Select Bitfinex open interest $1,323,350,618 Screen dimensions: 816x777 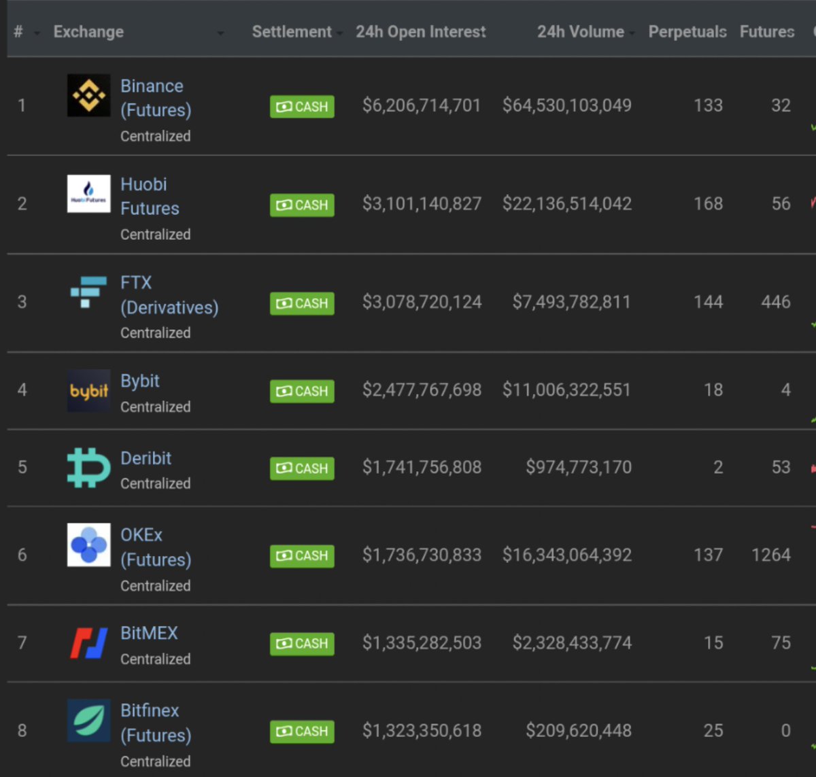pyautogui.click(x=422, y=730)
